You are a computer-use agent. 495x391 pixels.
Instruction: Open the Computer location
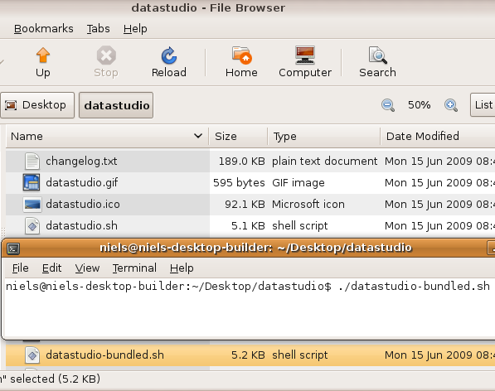pos(305,62)
